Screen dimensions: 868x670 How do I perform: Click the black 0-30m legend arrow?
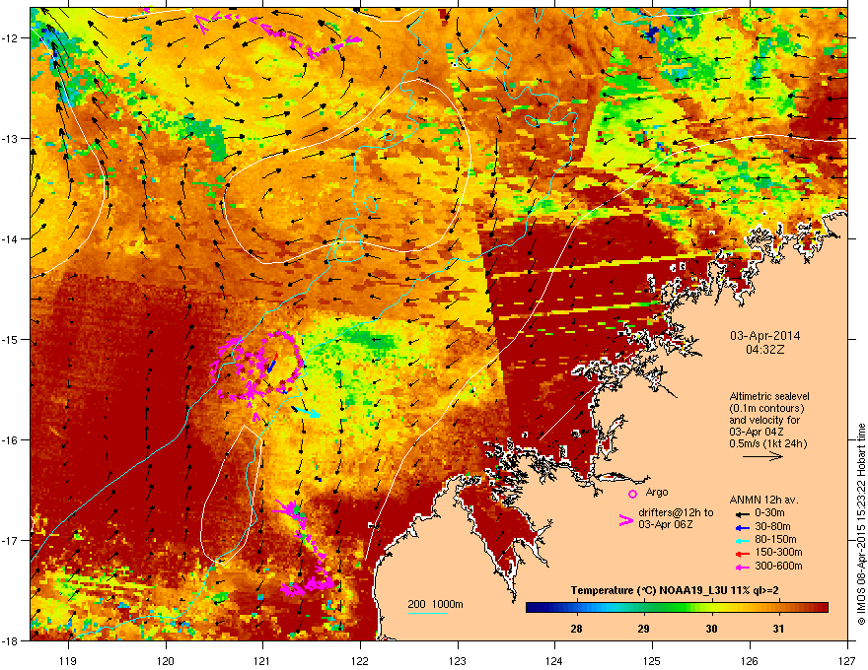(743, 513)
